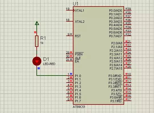
Task: Click the U1 reference label
Action: [x=75, y=4]
